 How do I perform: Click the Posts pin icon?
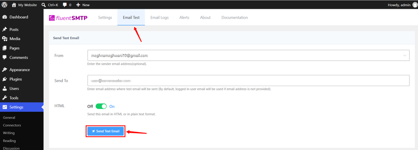pos(4,29)
